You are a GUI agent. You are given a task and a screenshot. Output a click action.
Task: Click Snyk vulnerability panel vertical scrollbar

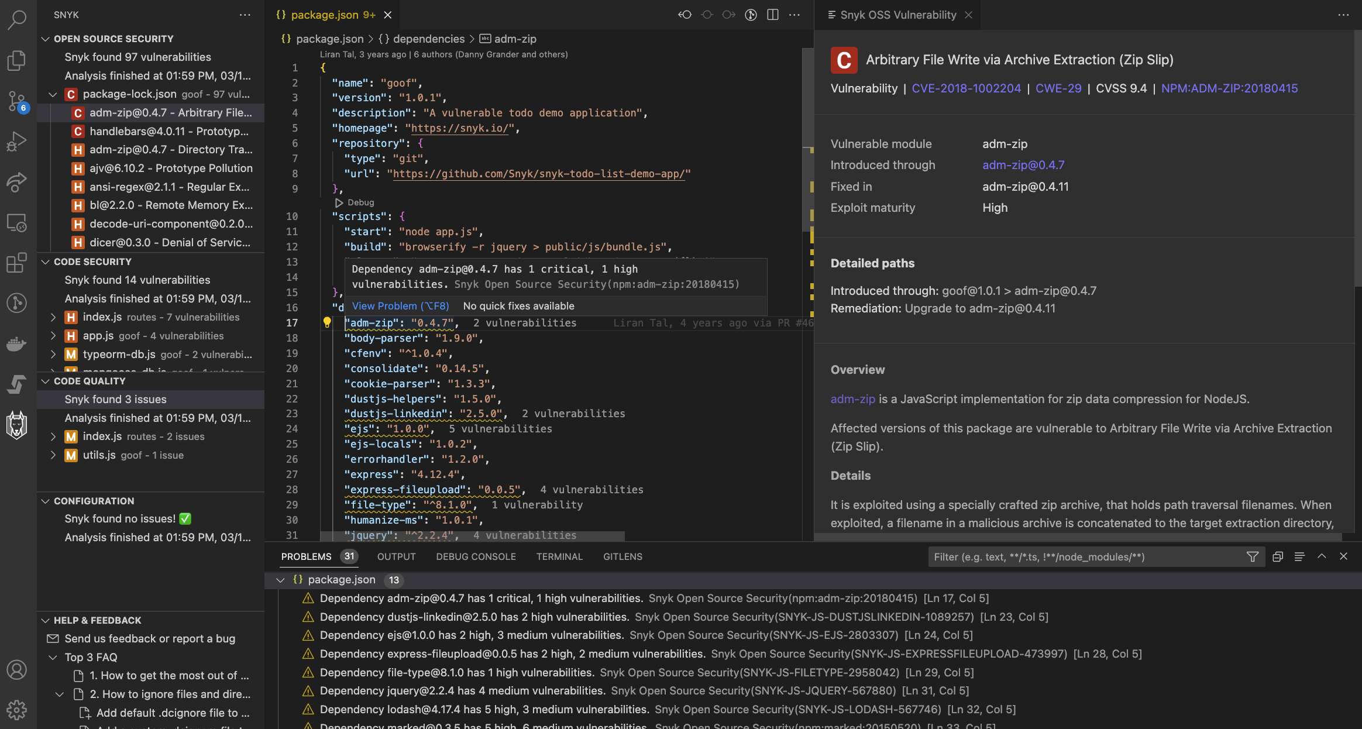(1358, 158)
